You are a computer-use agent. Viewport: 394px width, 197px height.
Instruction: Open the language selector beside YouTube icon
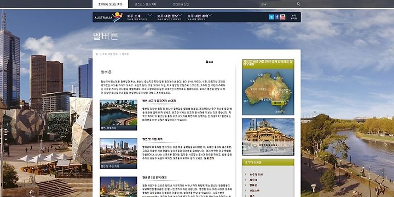tap(293, 17)
